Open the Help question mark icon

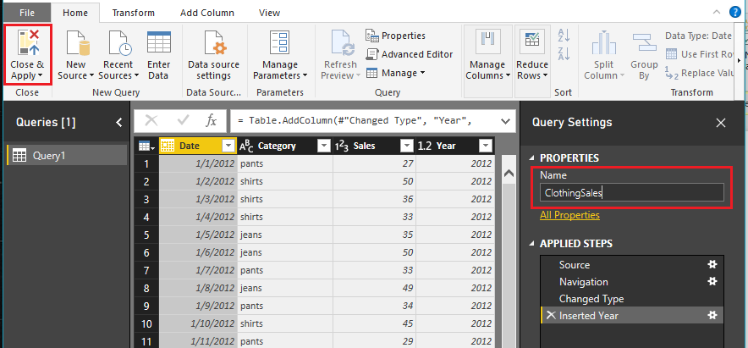click(x=735, y=13)
